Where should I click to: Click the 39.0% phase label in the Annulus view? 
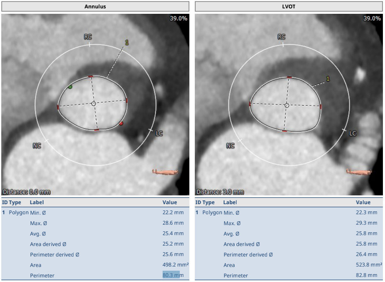click(x=178, y=18)
